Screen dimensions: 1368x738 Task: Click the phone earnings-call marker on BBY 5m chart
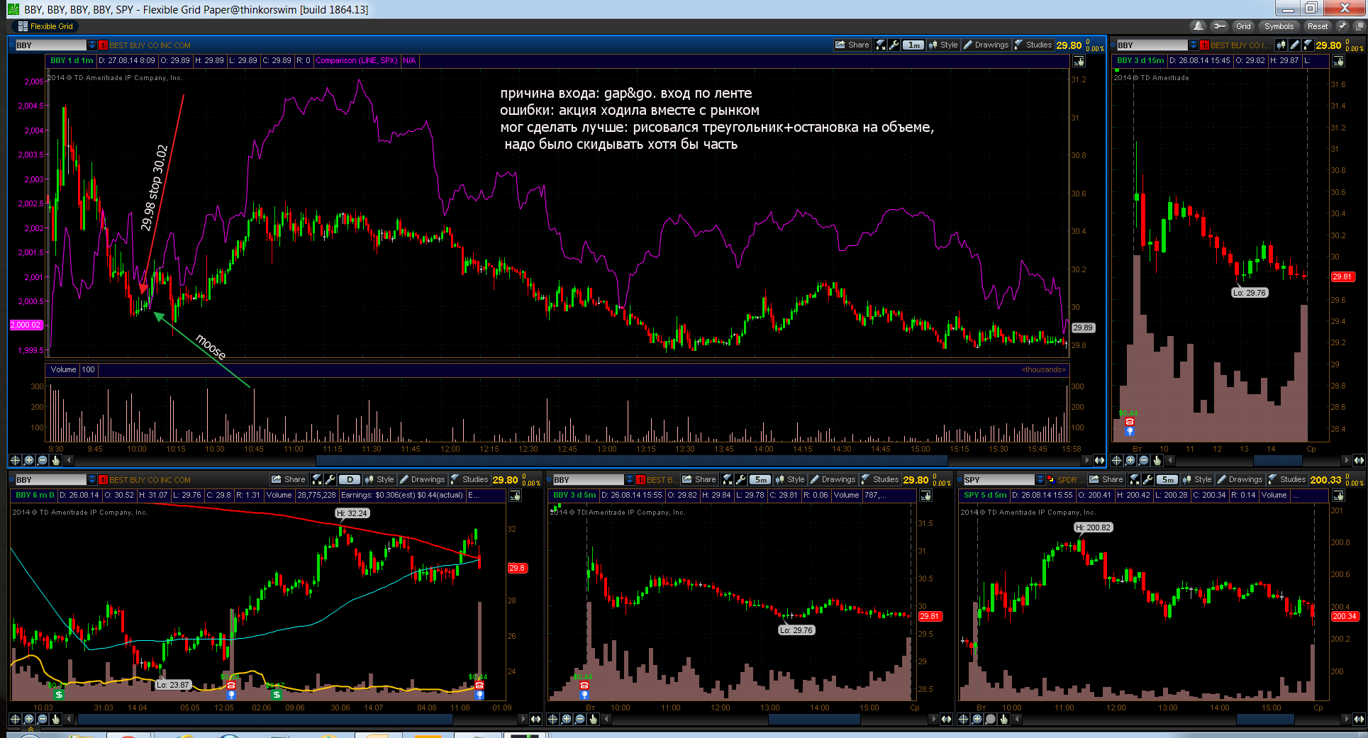584,686
